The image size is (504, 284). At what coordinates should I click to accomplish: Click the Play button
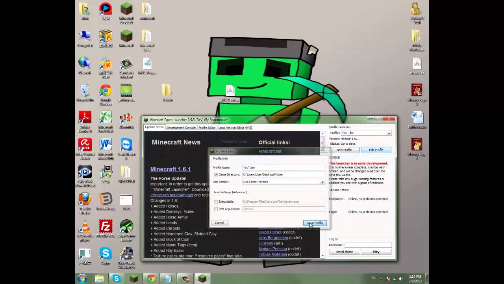coord(376,252)
